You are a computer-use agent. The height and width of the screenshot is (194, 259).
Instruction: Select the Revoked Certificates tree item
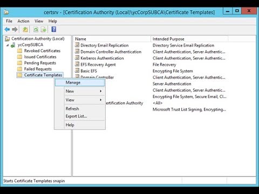42,51
